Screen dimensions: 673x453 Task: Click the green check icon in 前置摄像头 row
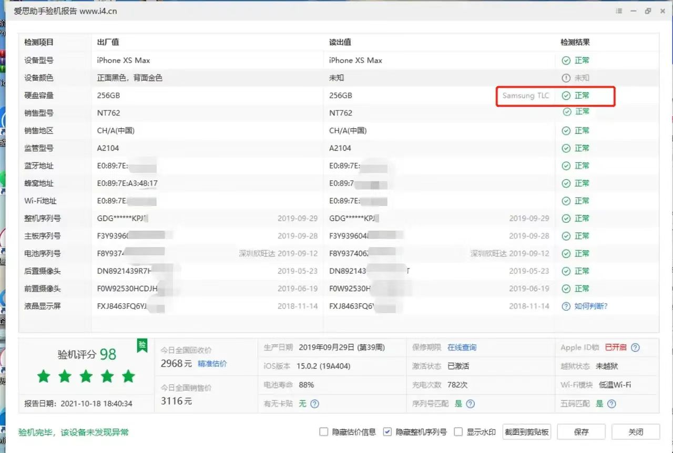tap(566, 289)
